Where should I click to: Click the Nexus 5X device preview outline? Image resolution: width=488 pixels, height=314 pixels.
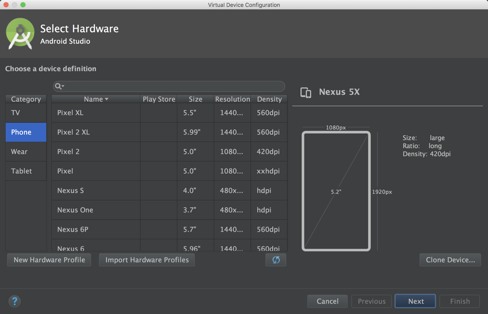tap(336, 191)
